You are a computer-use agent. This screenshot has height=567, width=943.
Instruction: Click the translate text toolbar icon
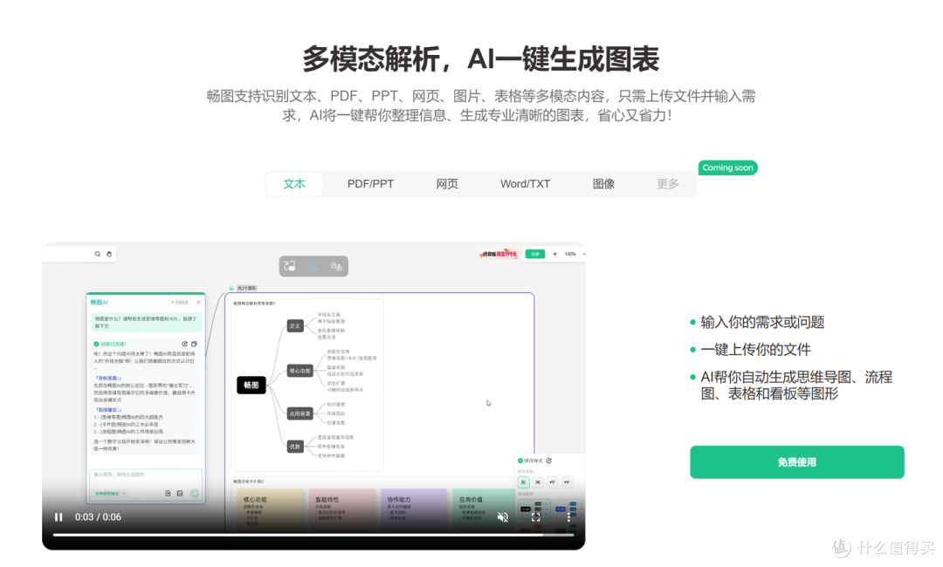point(336,265)
